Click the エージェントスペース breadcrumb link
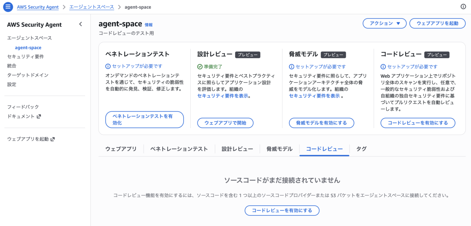471x226 pixels. coord(92,7)
